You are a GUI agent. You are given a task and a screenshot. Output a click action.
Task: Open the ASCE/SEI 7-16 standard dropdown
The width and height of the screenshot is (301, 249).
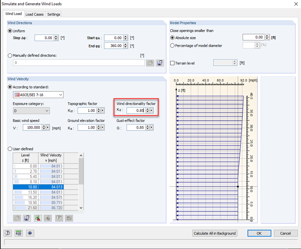(38, 95)
